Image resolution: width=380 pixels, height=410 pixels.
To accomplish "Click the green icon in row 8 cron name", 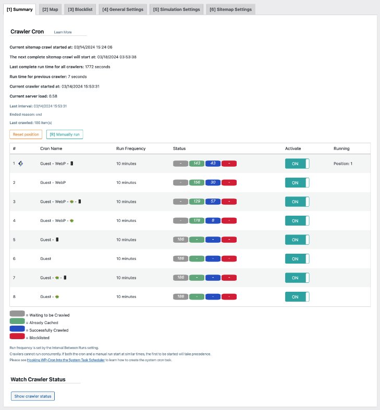I will click(57, 297).
